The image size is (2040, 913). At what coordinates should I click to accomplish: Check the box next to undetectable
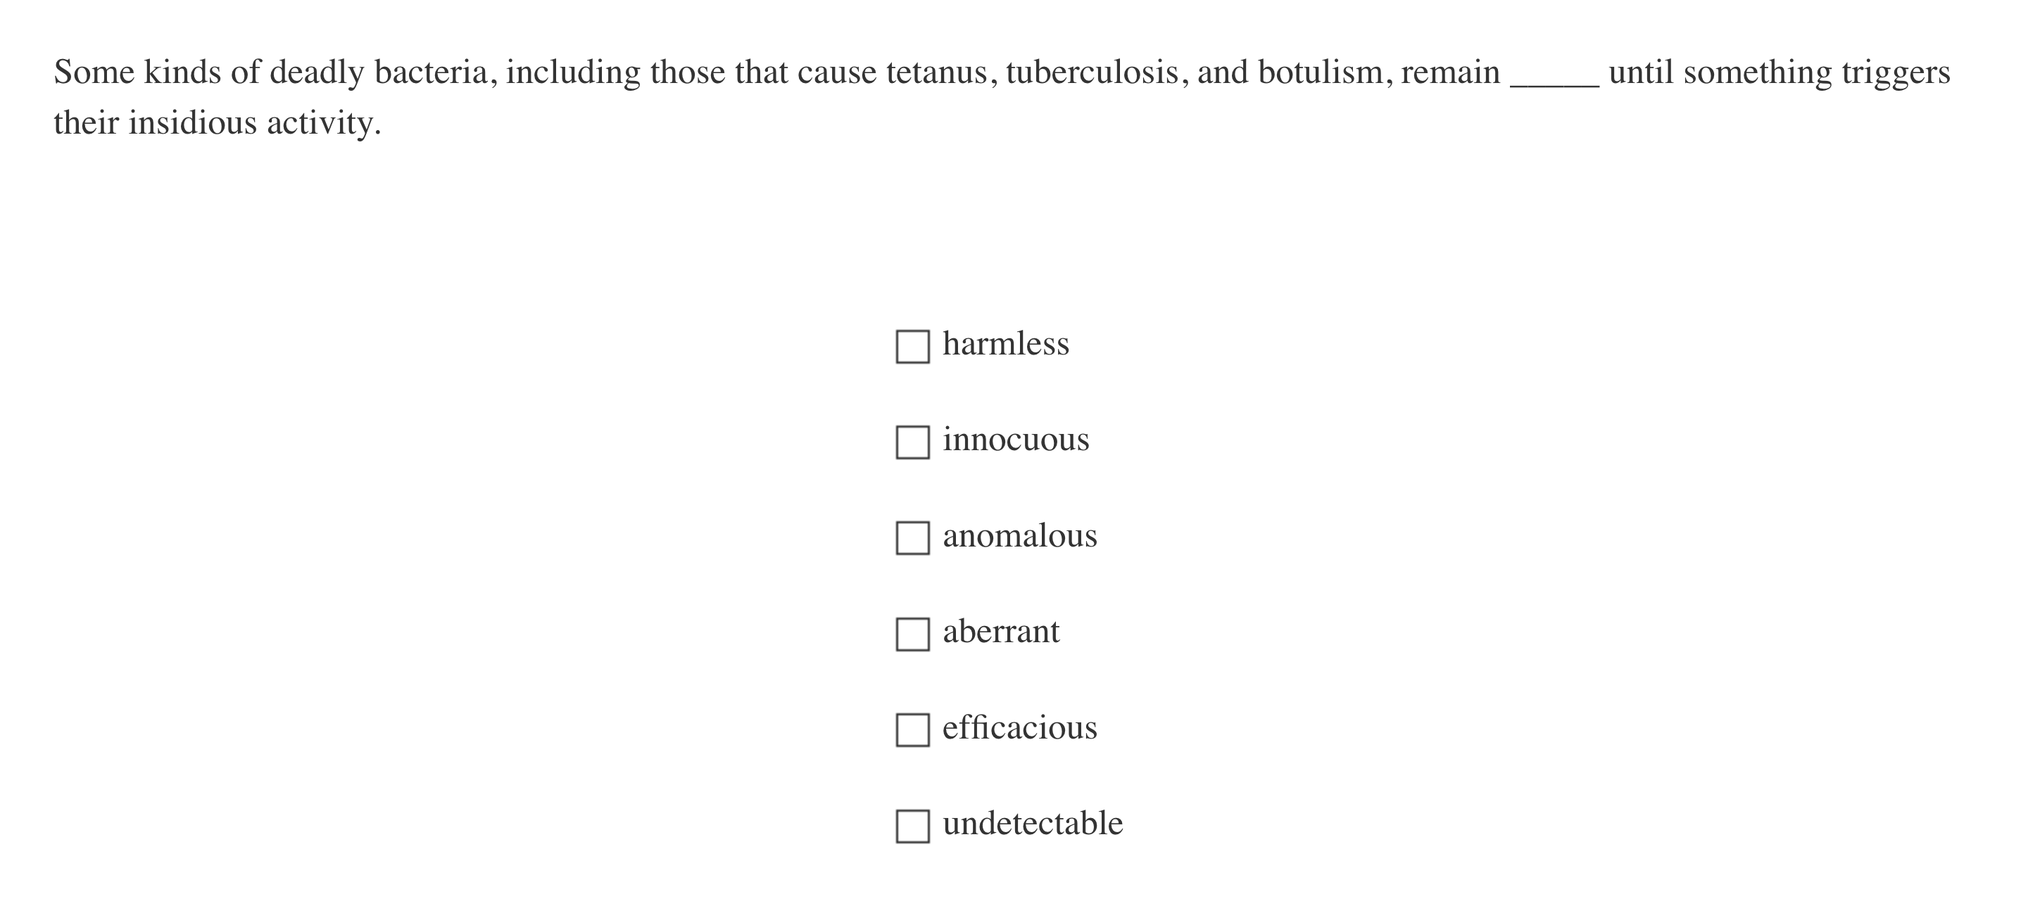pos(912,825)
